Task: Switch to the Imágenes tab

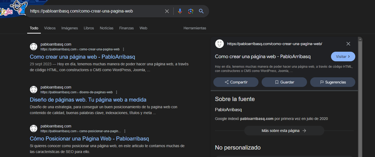Action: [x=70, y=28]
